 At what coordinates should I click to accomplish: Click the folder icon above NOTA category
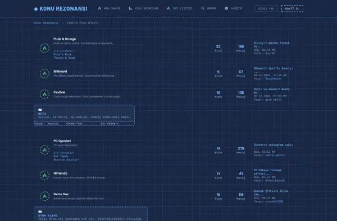(x=40, y=110)
